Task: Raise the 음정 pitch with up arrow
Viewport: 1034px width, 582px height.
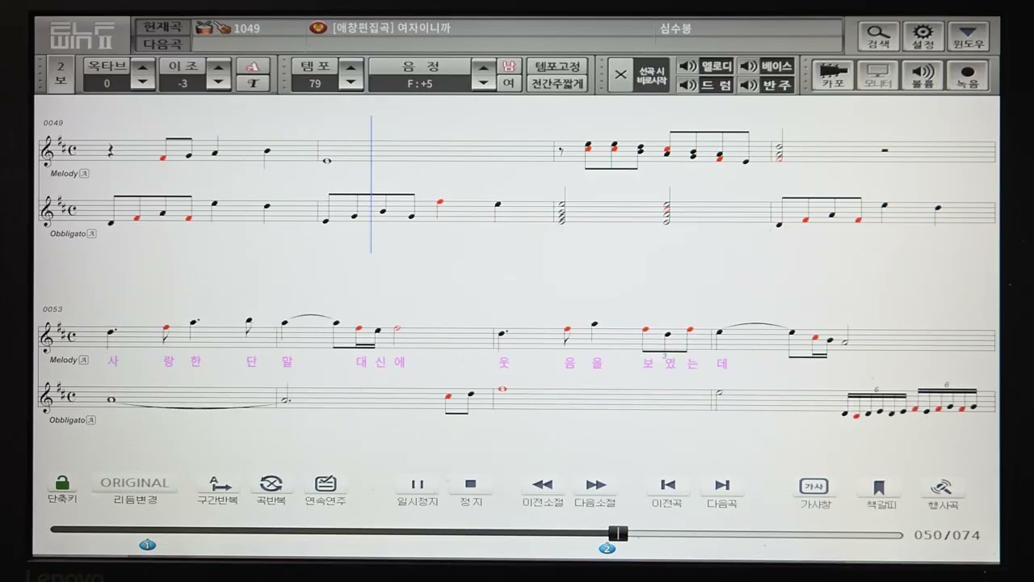Action: point(483,67)
